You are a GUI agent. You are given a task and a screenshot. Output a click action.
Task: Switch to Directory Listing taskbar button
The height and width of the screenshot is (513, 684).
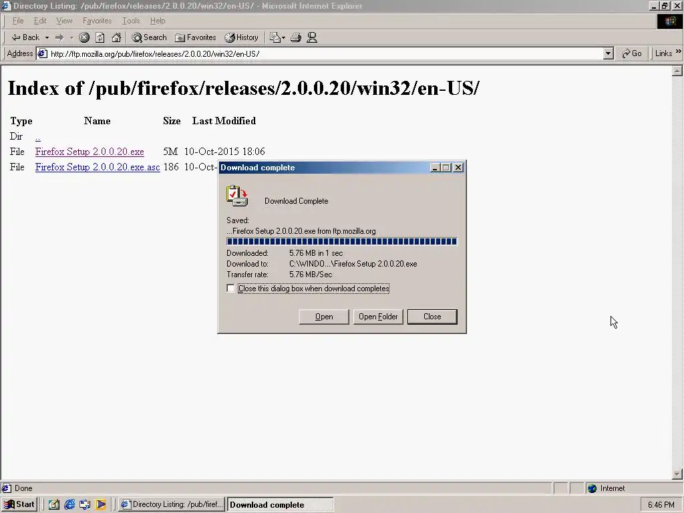(x=172, y=505)
